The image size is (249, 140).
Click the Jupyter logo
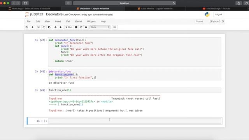pyautogui.click(x=34, y=14)
